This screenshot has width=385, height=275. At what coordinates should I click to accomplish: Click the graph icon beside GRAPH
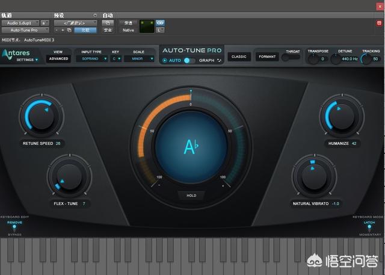tap(219, 60)
